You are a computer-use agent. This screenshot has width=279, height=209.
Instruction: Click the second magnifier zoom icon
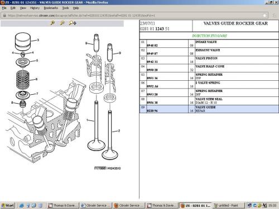coord(62,23)
